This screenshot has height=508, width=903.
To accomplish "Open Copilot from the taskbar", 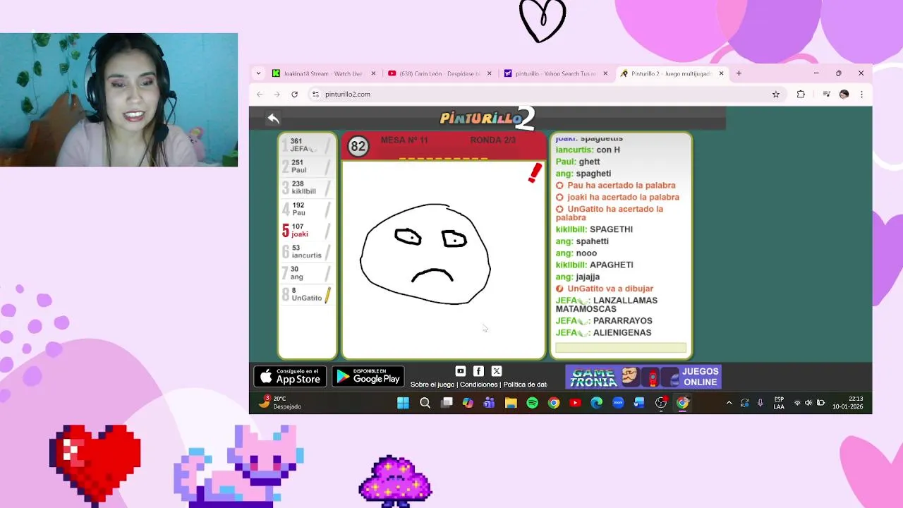I will click(x=468, y=403).
